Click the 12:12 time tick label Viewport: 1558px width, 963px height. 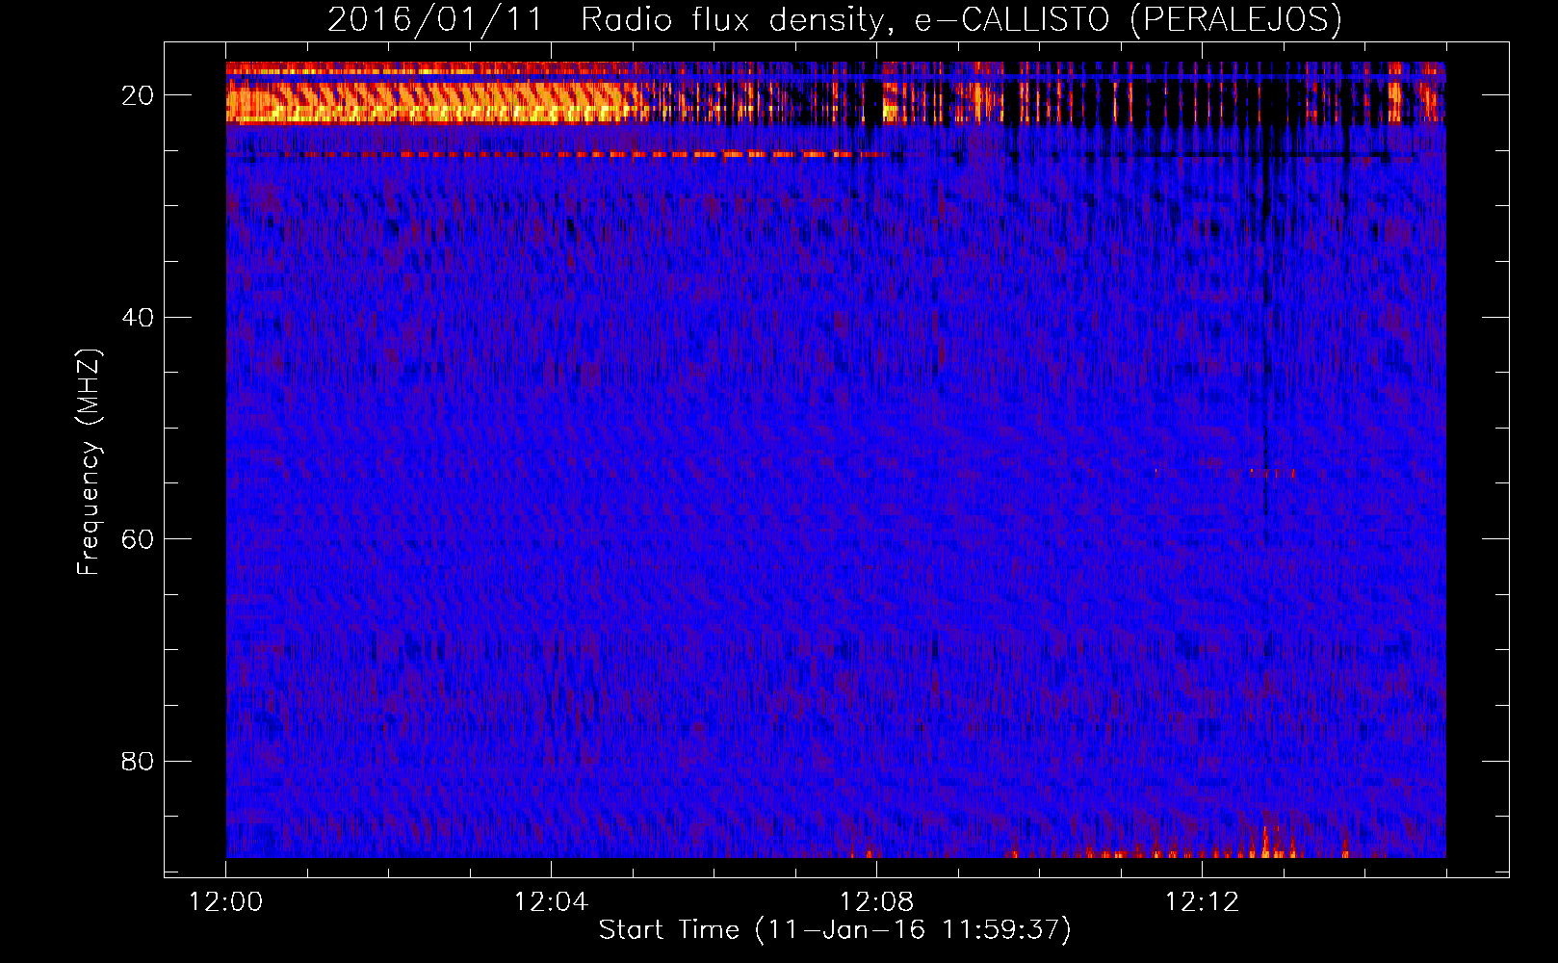(x=1202, y=902)
